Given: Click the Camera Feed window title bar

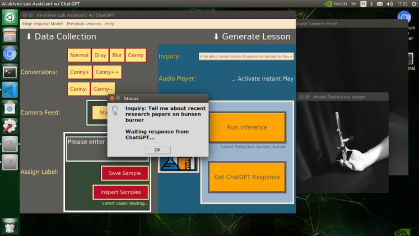Looking at the screenshot, I should [x=352, y=24].
